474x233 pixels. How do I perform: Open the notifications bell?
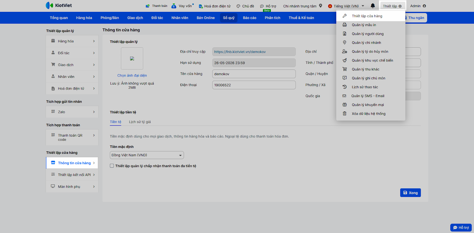click(373, 6)
